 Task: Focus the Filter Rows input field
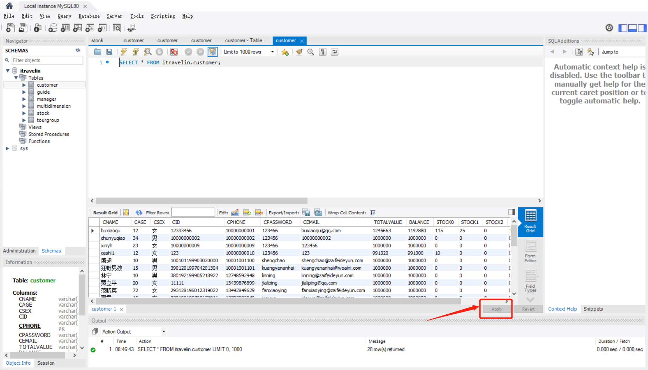pos(193,212)
